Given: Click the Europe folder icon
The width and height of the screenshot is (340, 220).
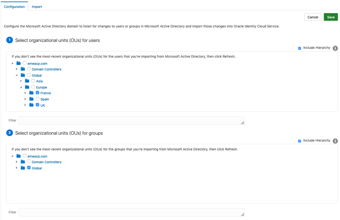Looking at the screenshot, I should (x=27, y=87).
